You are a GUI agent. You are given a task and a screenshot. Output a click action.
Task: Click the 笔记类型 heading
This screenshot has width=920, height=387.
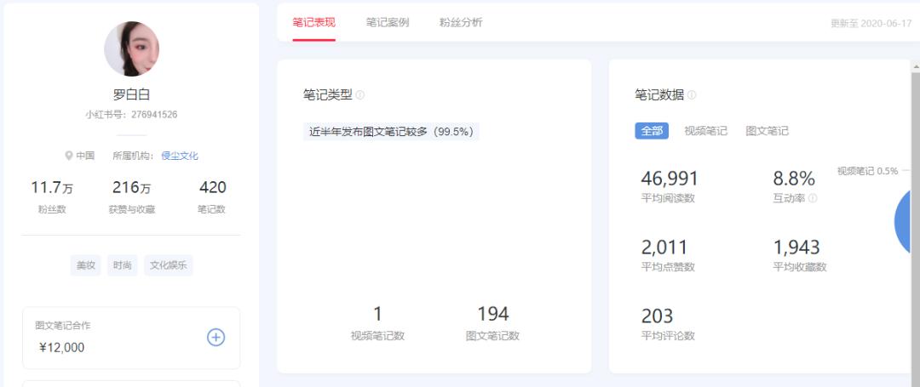pos(327,95)
